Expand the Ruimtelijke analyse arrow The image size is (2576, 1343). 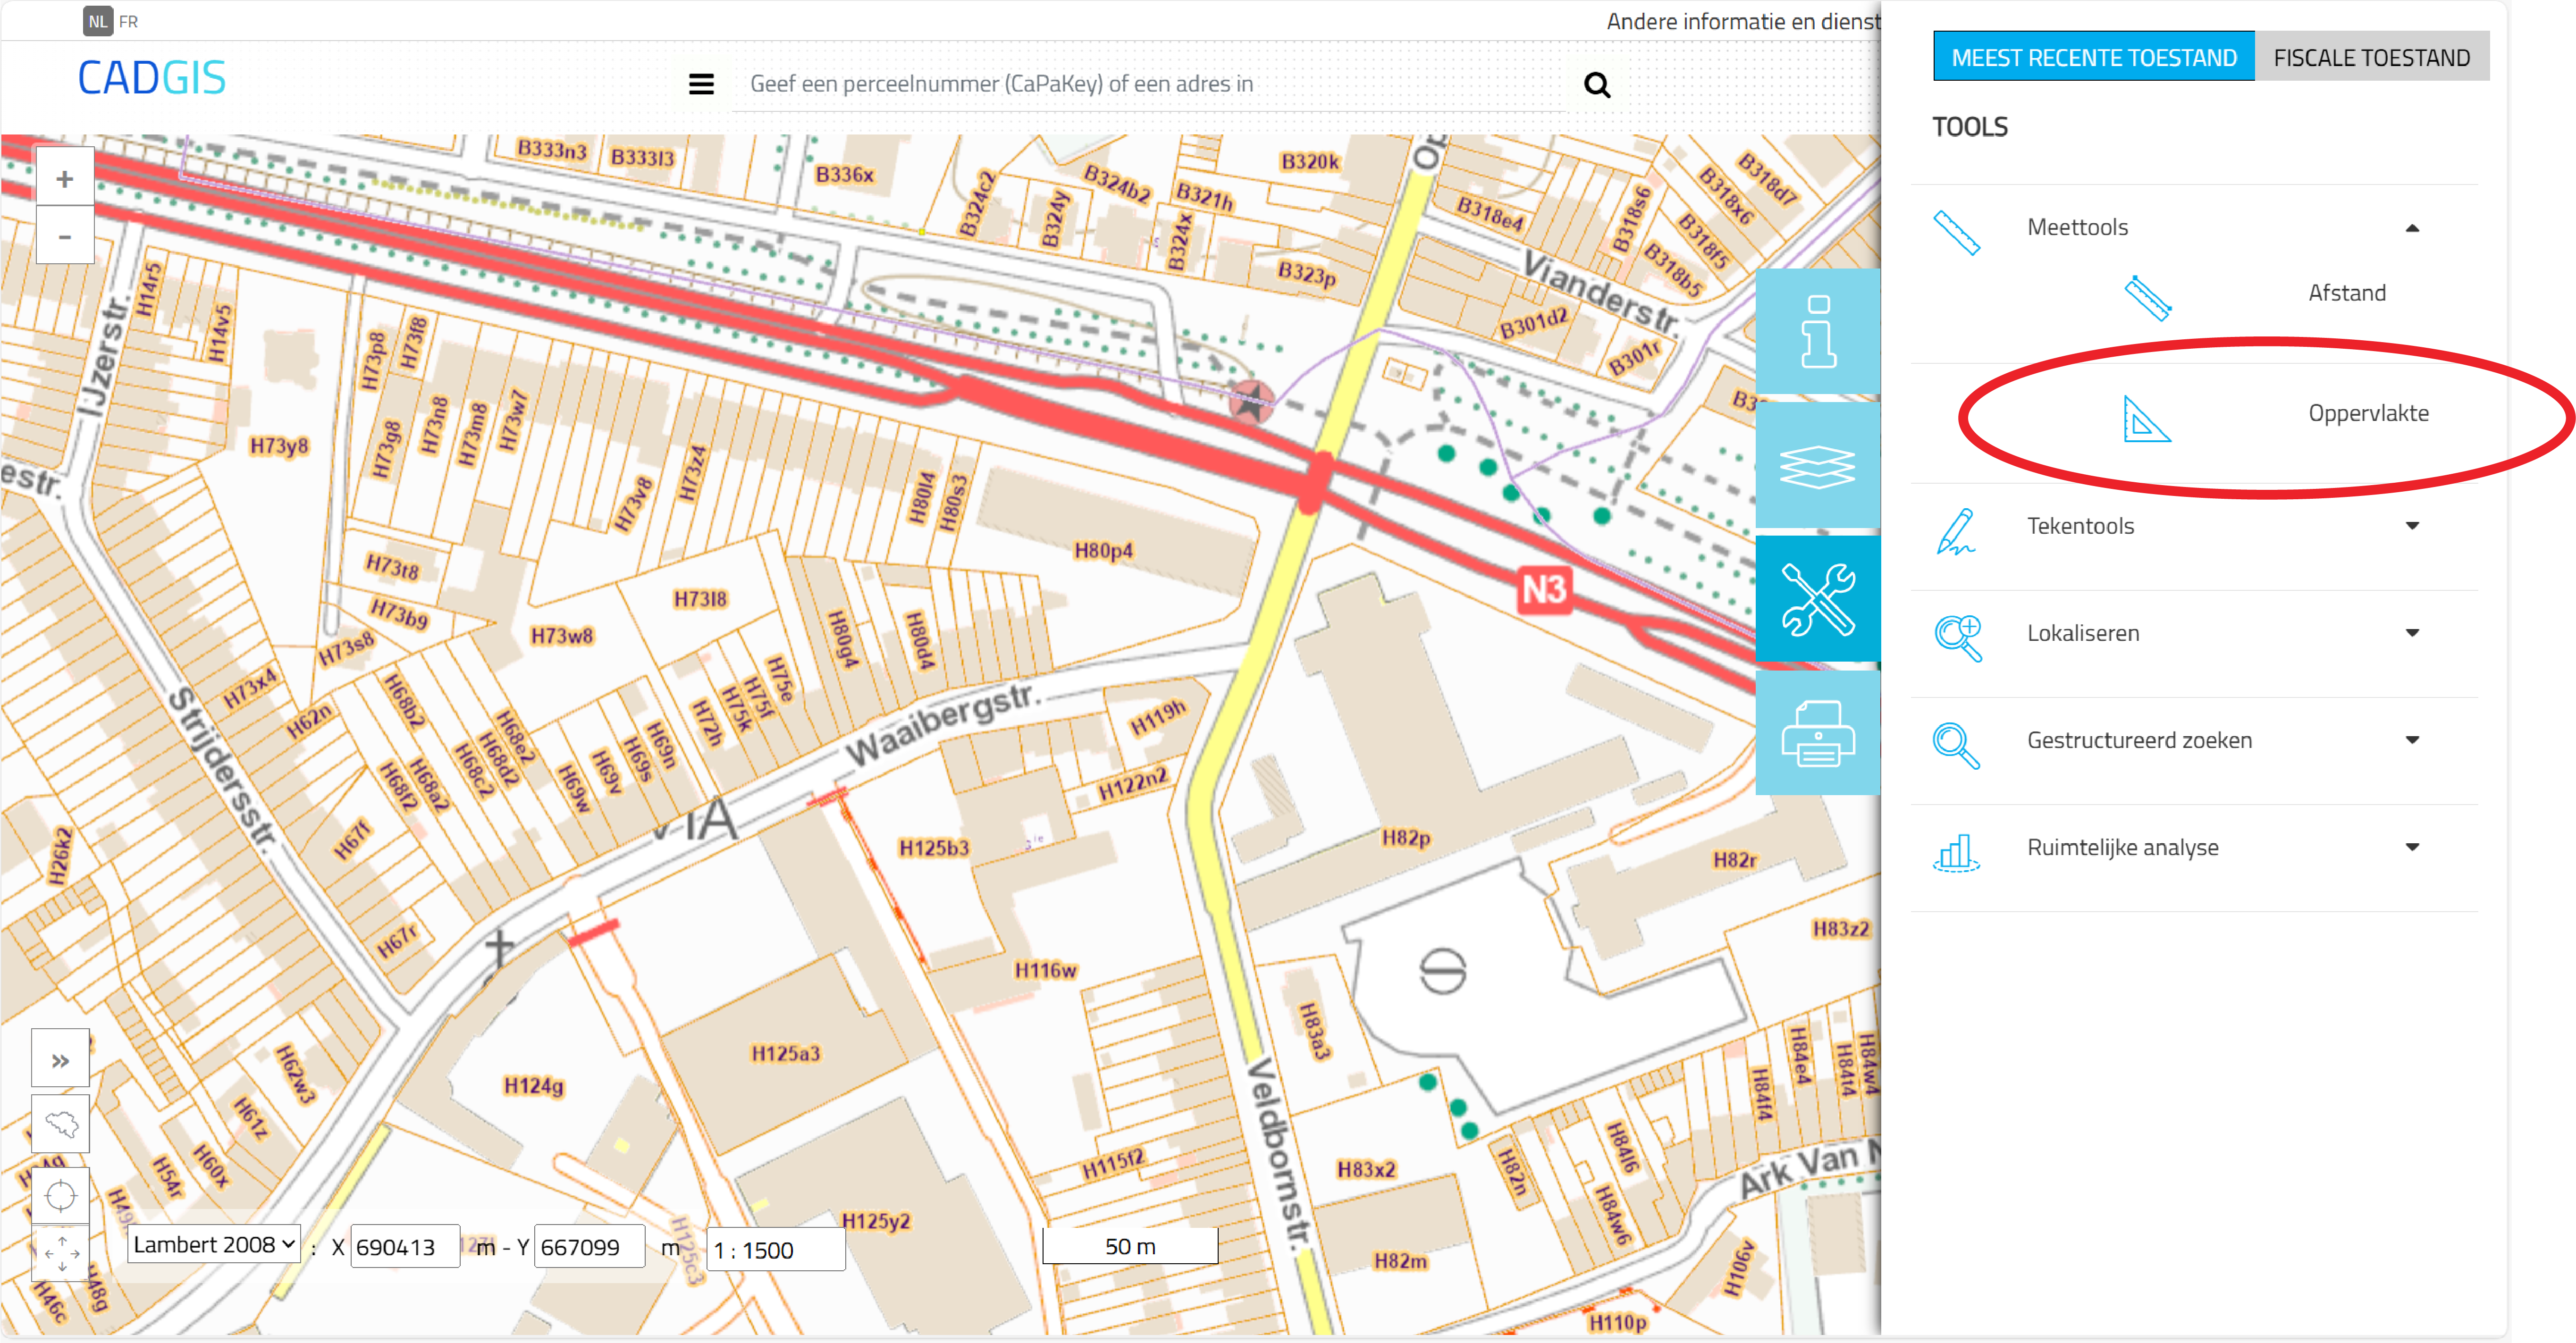click(2412, 847)
